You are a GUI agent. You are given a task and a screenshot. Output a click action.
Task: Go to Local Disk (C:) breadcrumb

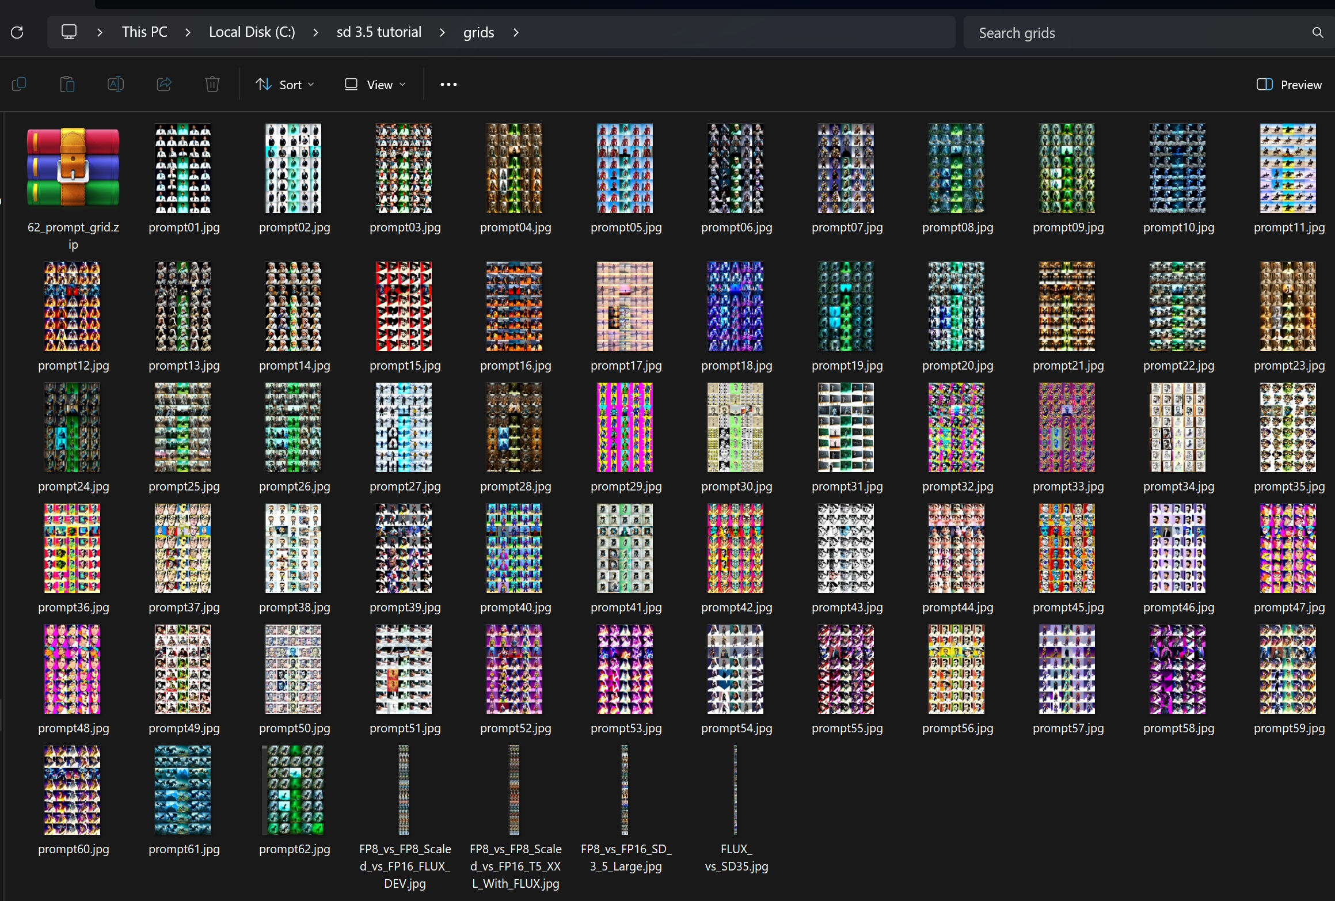click(x=252, y=32)
